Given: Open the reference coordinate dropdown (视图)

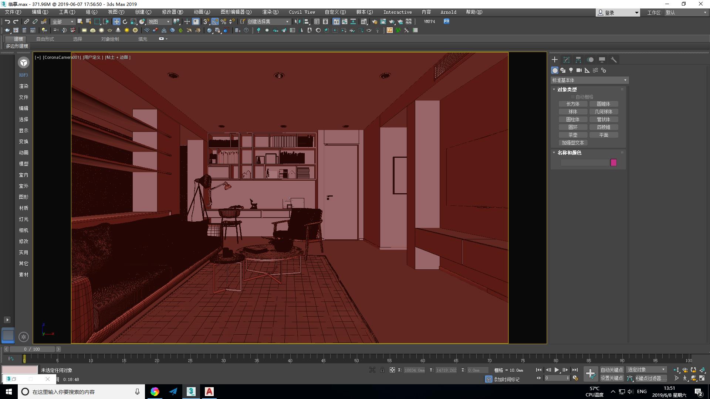Looking at the screenshot, I should (x=159, y=22).
